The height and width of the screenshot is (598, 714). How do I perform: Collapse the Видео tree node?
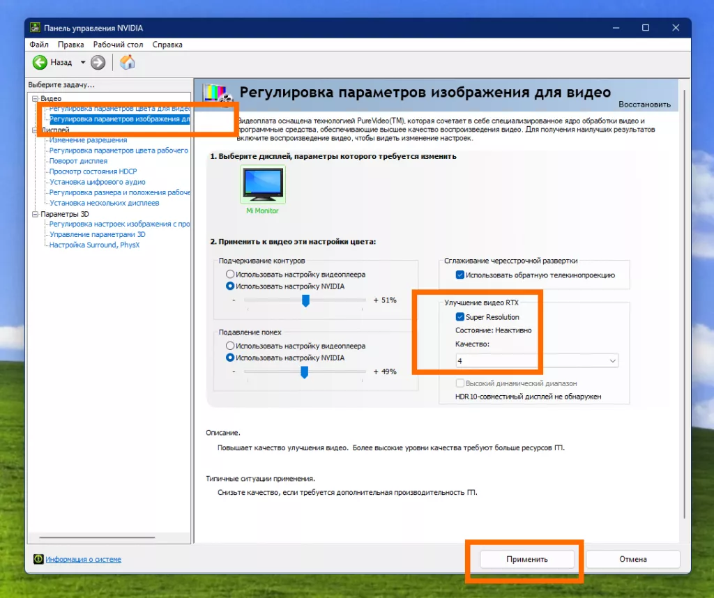tap(35, 98)
